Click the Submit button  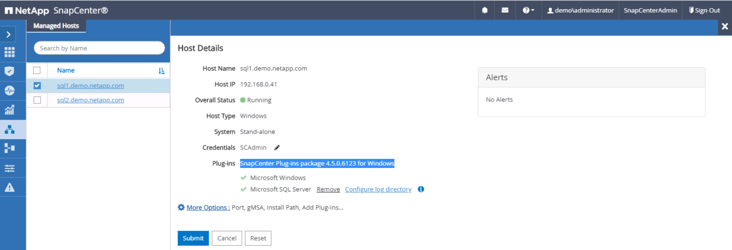[x=193, y=238]
